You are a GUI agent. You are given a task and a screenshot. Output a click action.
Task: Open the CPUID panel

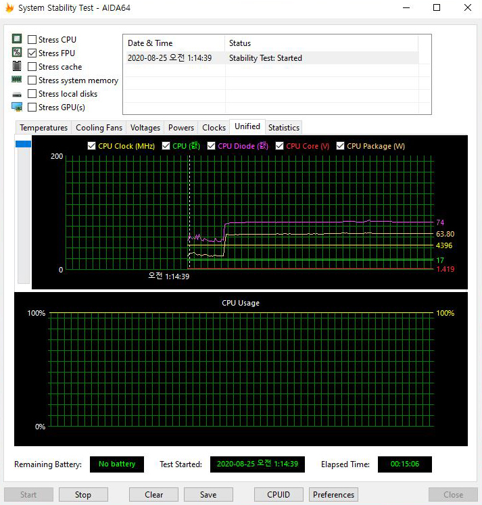tap(279, 495)
